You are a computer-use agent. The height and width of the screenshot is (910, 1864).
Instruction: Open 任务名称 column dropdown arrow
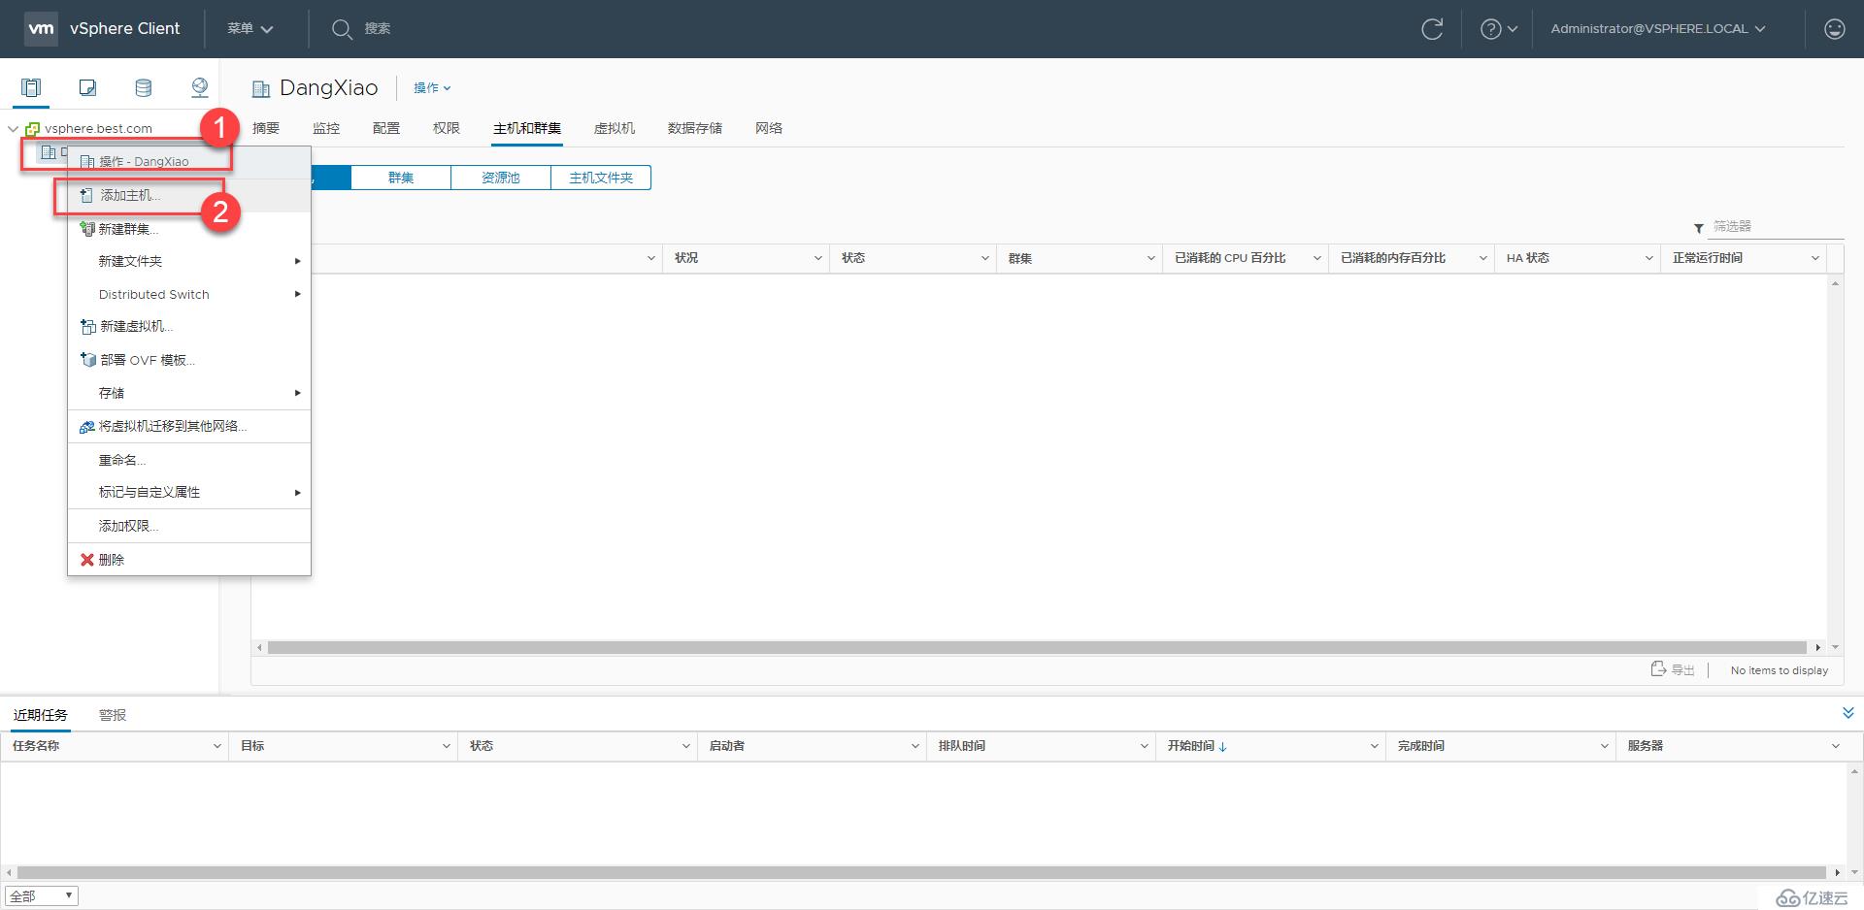tap(216, 746)
